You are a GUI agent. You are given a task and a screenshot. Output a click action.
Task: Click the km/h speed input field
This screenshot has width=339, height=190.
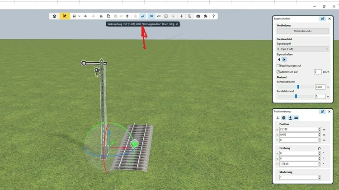click(318, 72)
